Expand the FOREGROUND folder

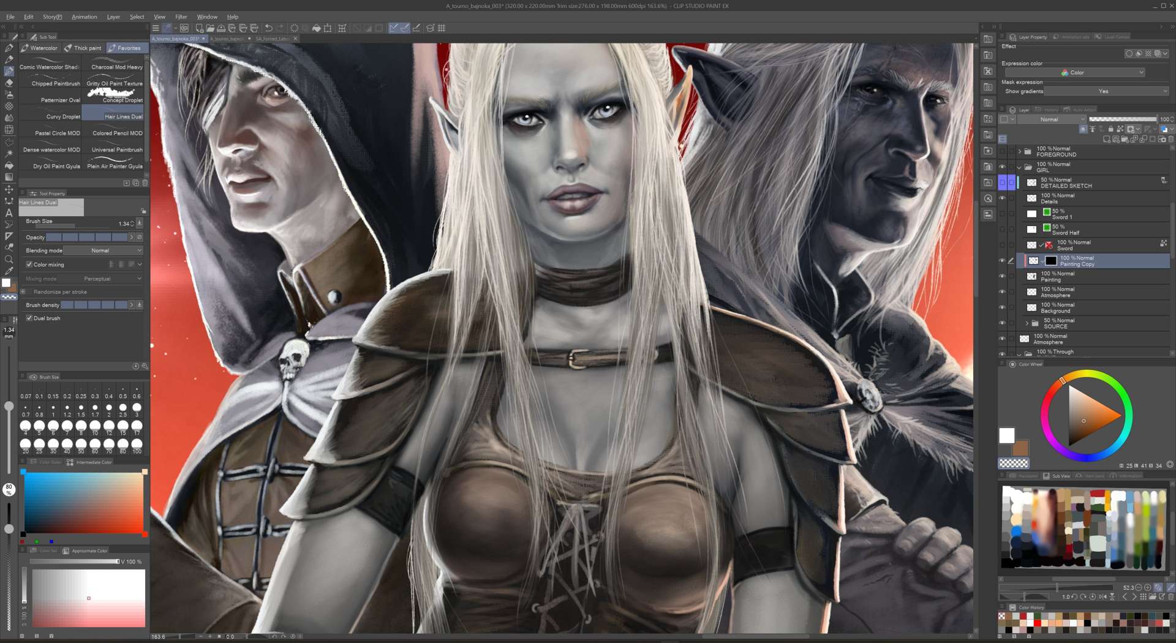[x=1020, y=151]
